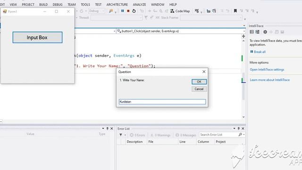The width and height of the screenshot is (302, 170).
Task: Toggle the 0 Warnings filter
Action: (160, 135)
